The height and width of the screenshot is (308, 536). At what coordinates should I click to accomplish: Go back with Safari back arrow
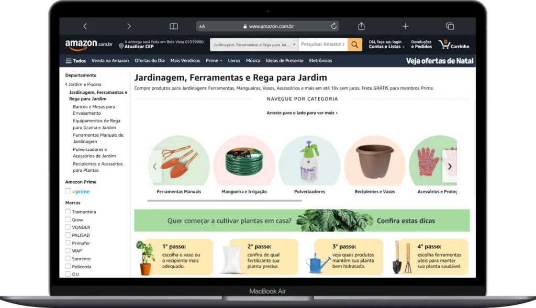pos(85,26)
